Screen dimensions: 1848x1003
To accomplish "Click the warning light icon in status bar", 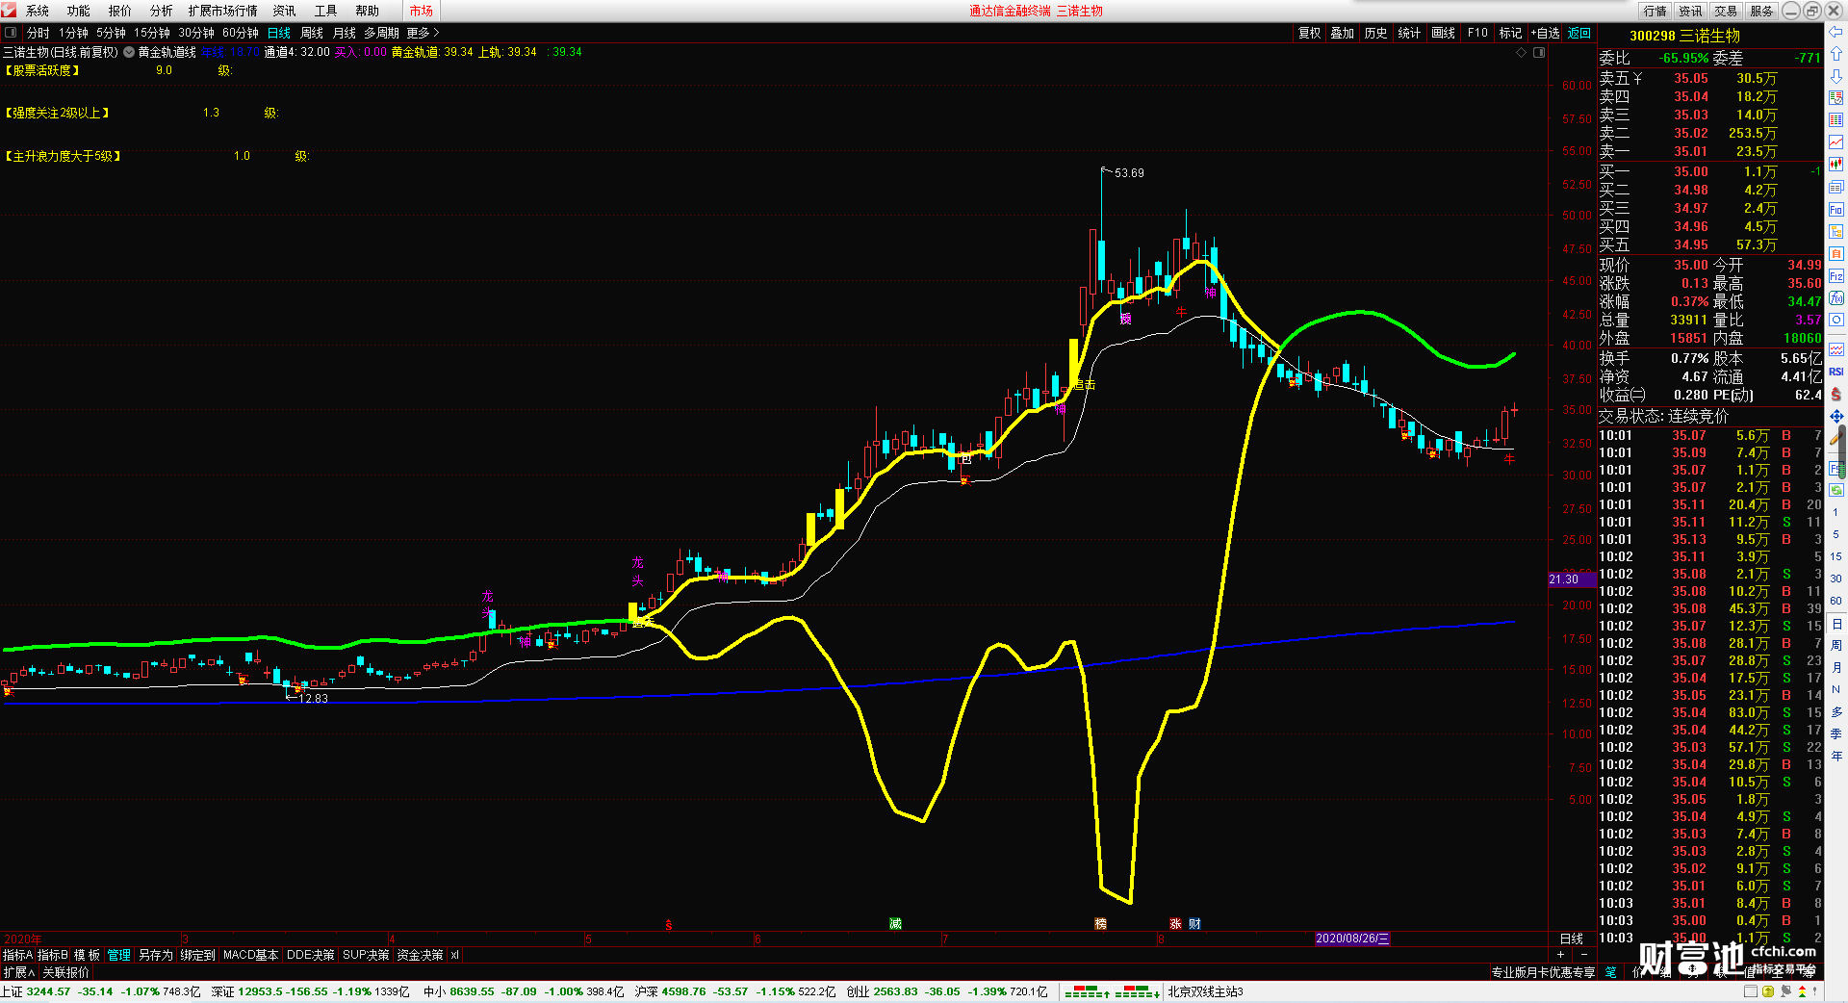I will 1803,991.
